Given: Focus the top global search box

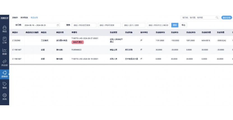Looking at the screenshot, I should tap(200, 18).
